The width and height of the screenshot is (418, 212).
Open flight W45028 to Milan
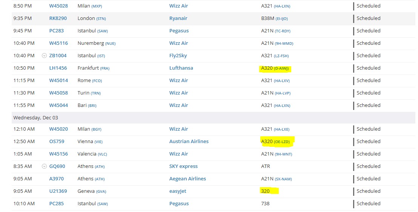58,6
